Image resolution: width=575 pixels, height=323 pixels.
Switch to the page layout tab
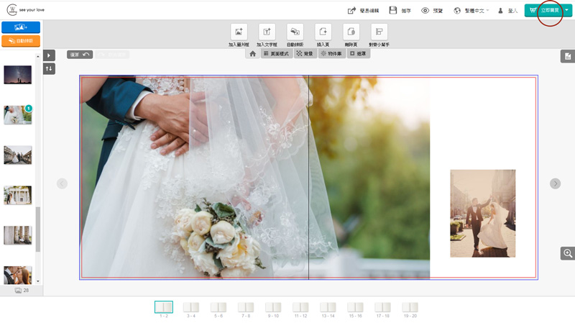coord(276,54)
